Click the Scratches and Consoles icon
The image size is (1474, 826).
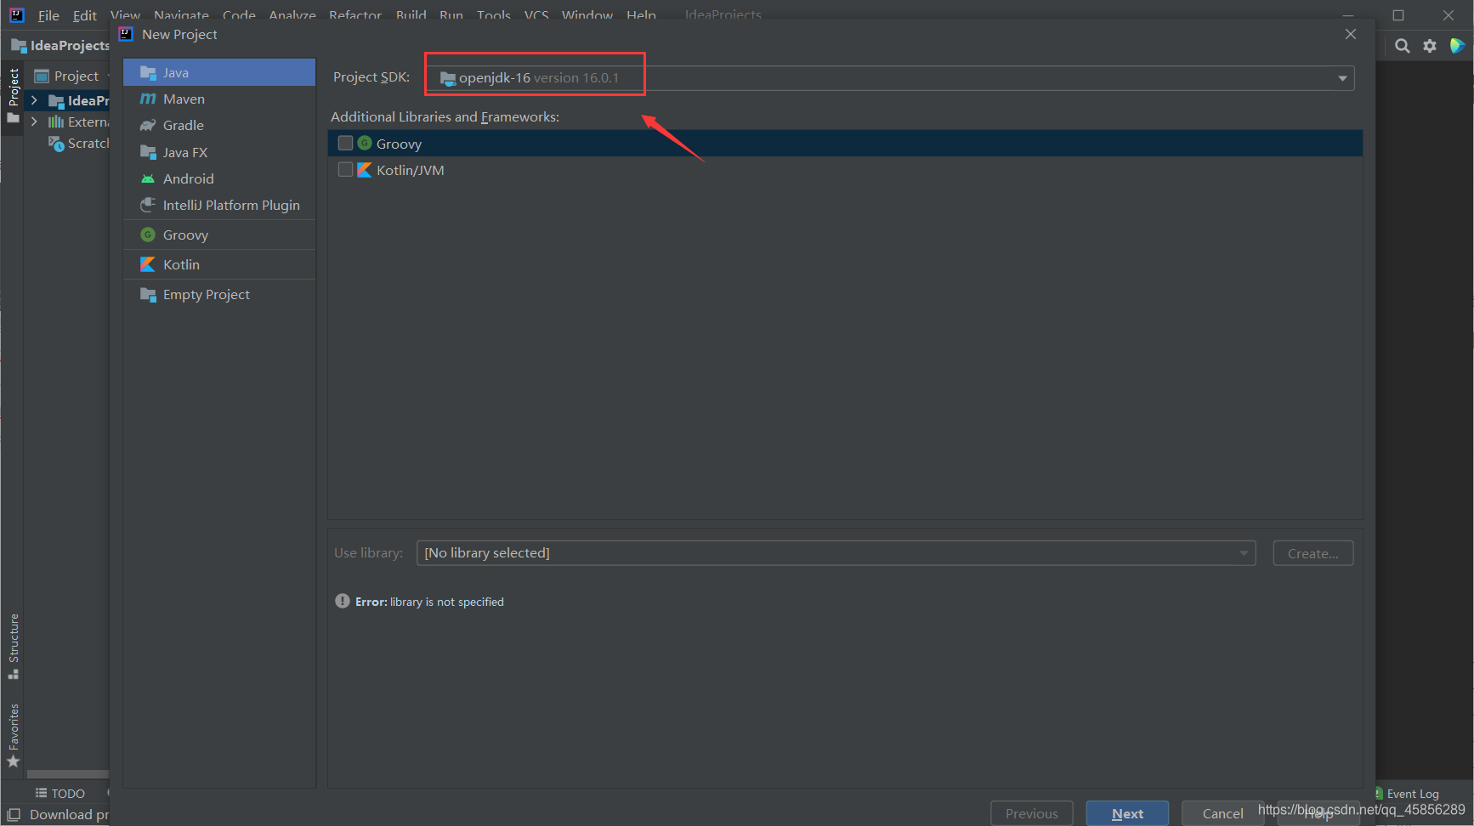[x=56, y=144]
